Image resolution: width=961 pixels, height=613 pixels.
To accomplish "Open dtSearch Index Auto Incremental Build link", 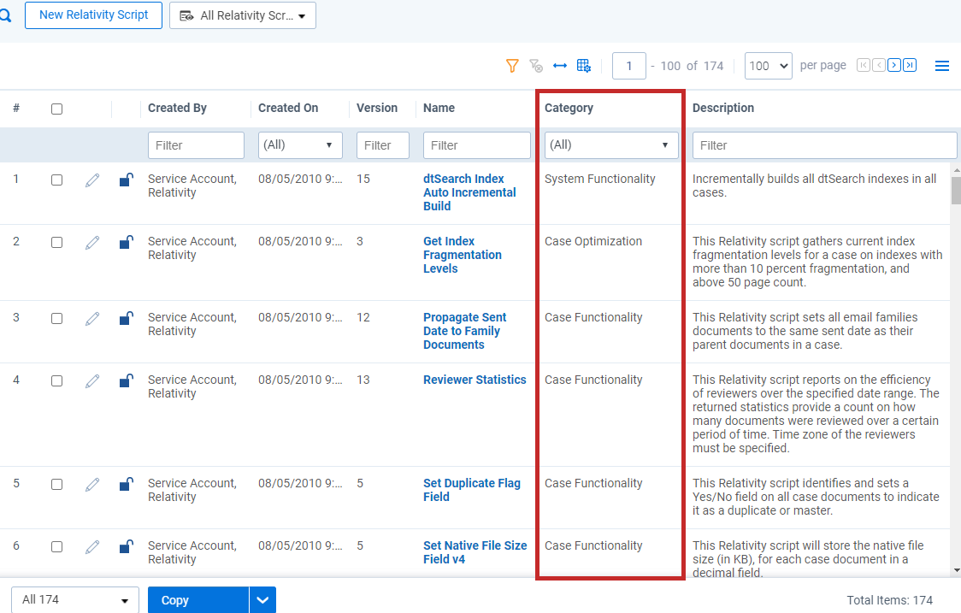I will [x=469, y=192].
